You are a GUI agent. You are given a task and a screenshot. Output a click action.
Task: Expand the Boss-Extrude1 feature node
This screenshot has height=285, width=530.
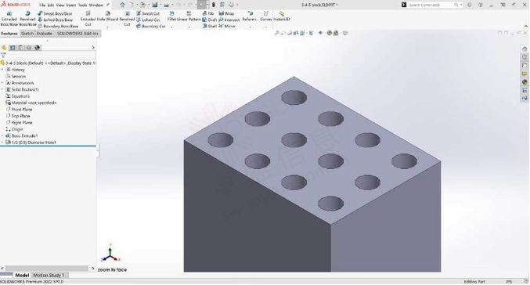click(2, 136)
